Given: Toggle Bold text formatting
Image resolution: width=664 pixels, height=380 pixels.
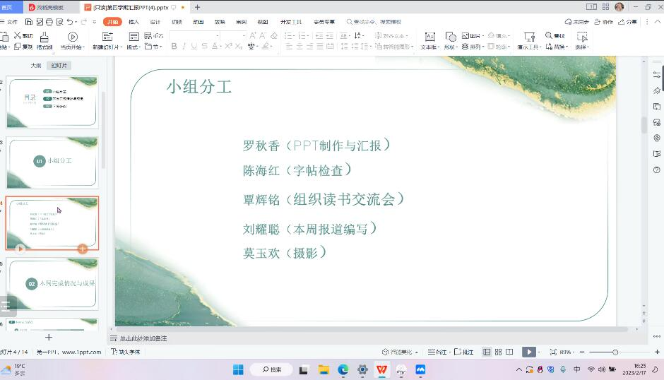Looking at the screenshot, I should click(x=174, y=47).
